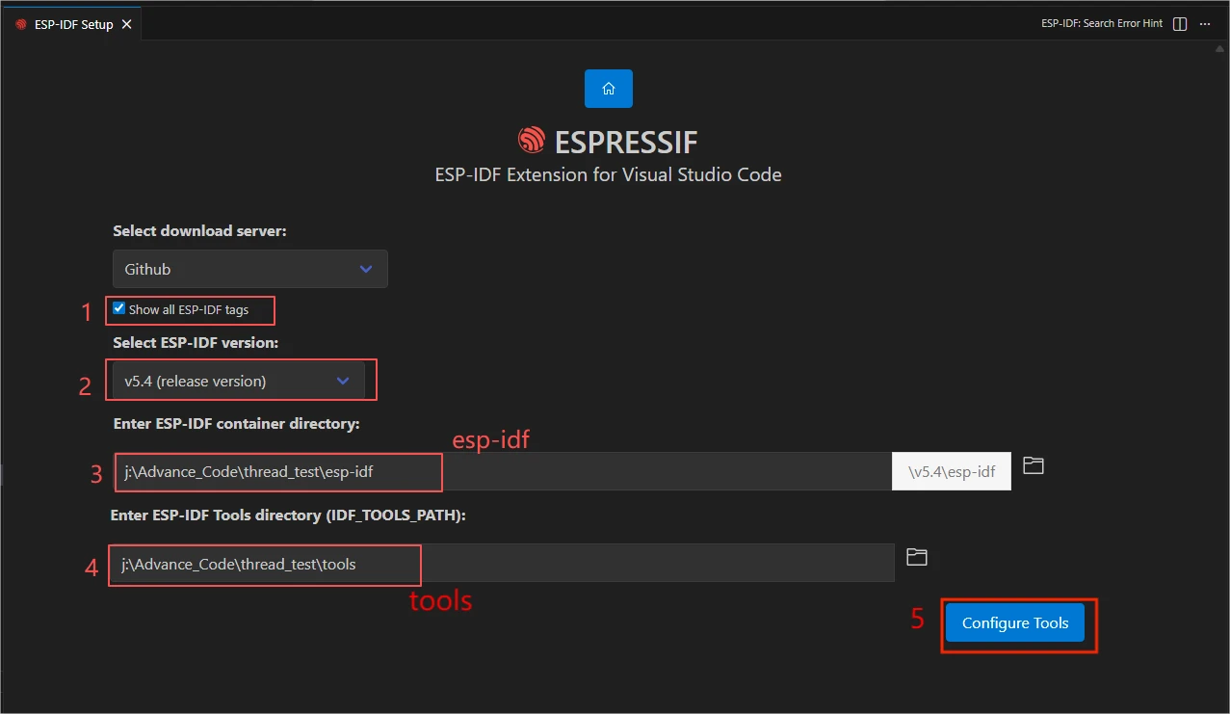The image size is (1230, 714).
Task: Split the editor using the layout icon
Action: coord(1180,24)
